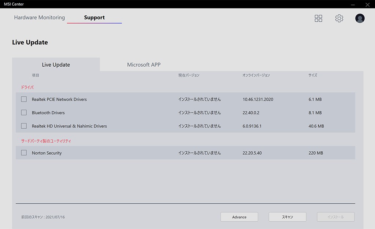375x229 pixels.
Task: Check the Realtek PCIE Network Drivers box
Action: pyautogui.click(x=24, y=99)
